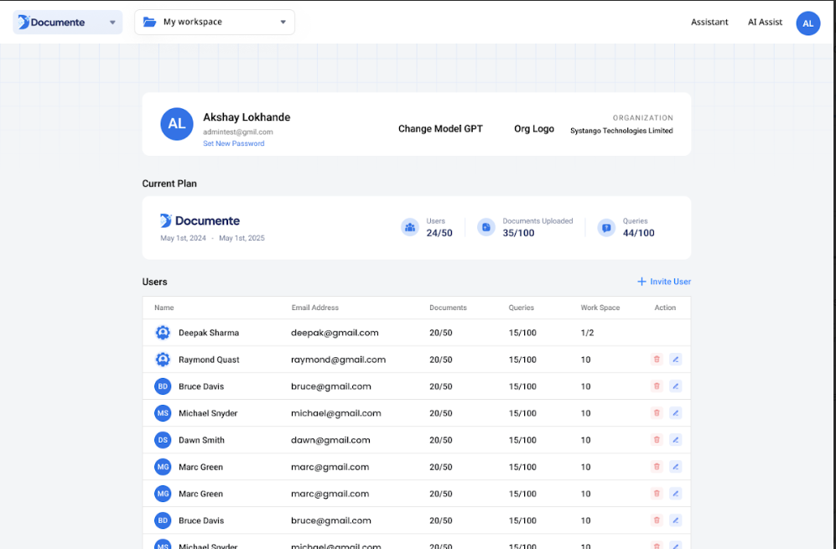Image resolution: width=836 pixels, height=549 pixels.
Task: Click the delete icon for Michael Snyder
Action: point(657,413)
